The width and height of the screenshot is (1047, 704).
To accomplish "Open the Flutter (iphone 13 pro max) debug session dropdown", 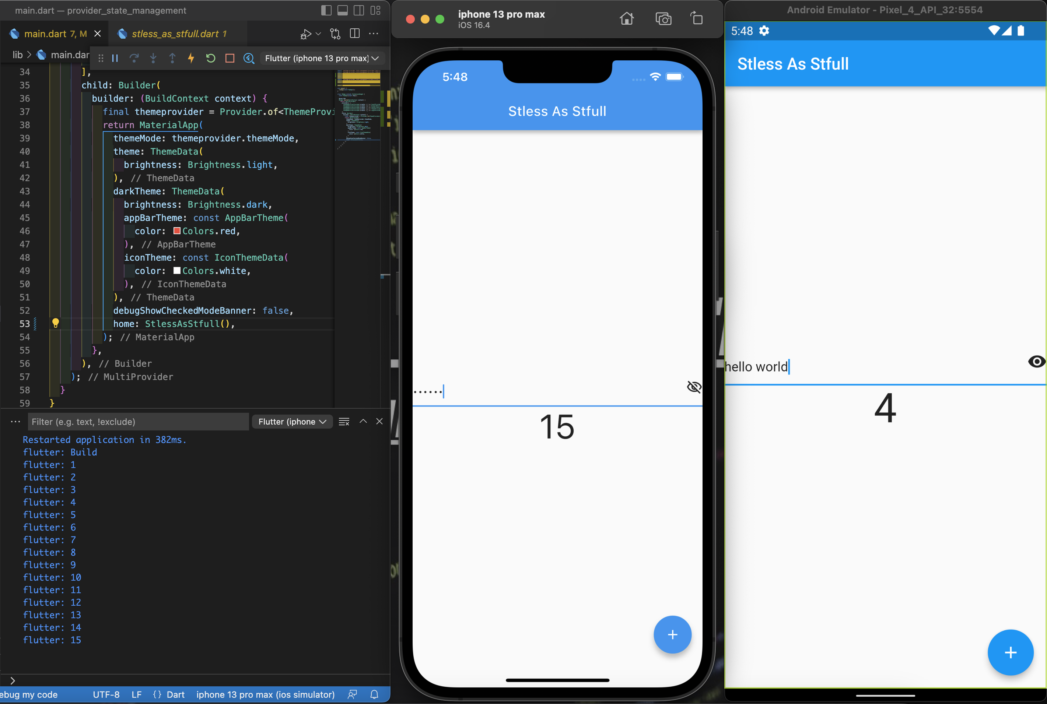I will (321, 58).
